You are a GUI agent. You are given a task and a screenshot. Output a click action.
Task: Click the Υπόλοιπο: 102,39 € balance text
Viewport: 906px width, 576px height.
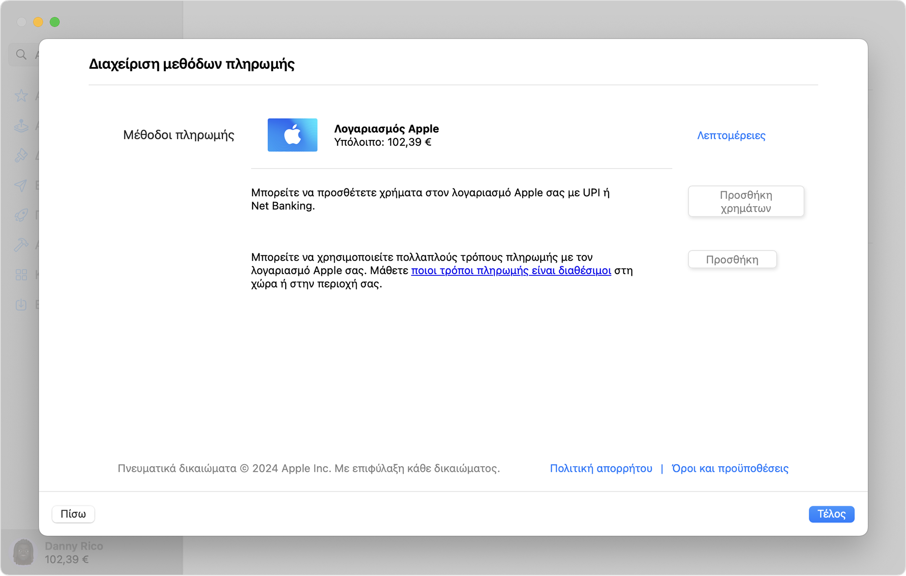pos(383,142)
